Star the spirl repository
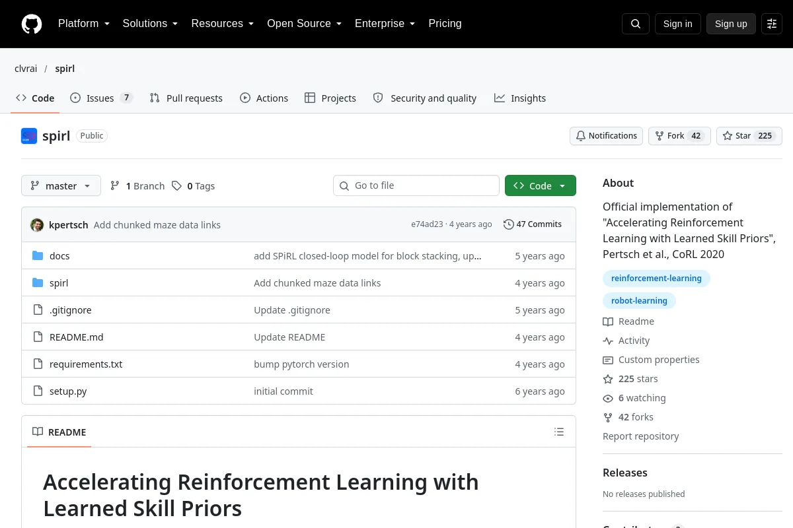The height and width of the screenshot is (528, 793). (x=749, y=136)
